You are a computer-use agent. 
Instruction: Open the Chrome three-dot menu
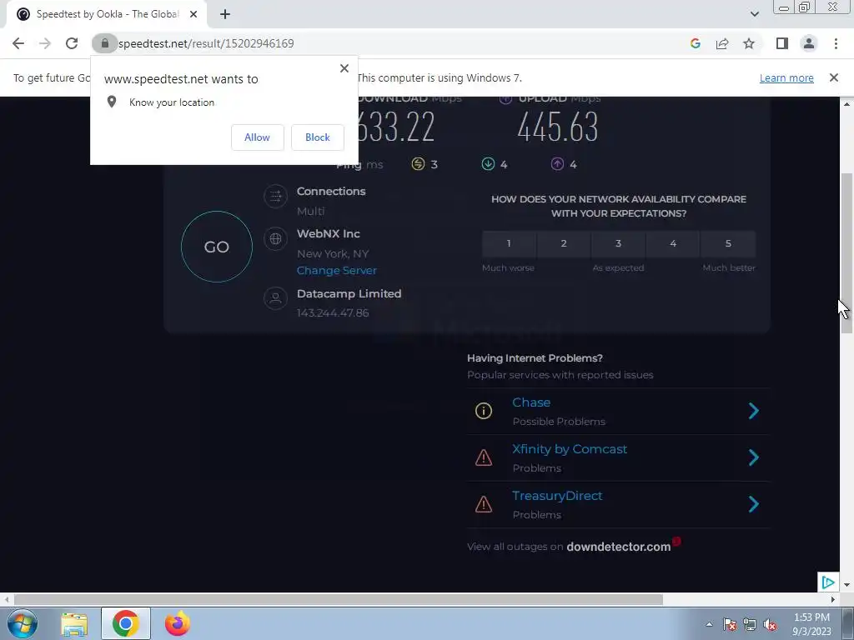pyautogui.click(x=836, y=43)
